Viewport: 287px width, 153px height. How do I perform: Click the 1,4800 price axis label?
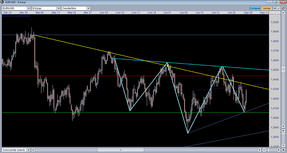275,41
